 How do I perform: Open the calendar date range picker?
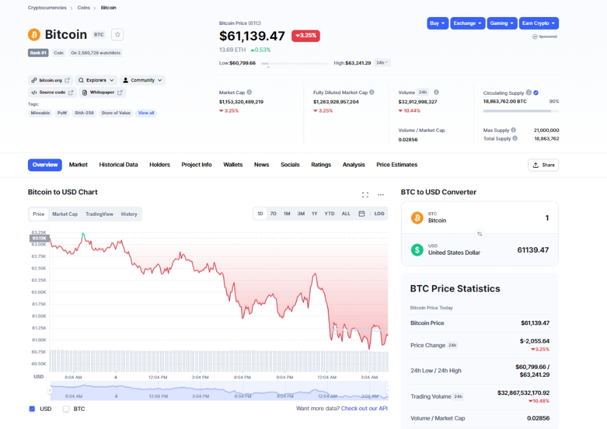pyautogui.click(x=362, y=213)
